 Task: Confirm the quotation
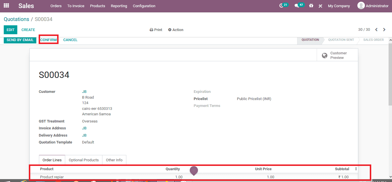48,40
